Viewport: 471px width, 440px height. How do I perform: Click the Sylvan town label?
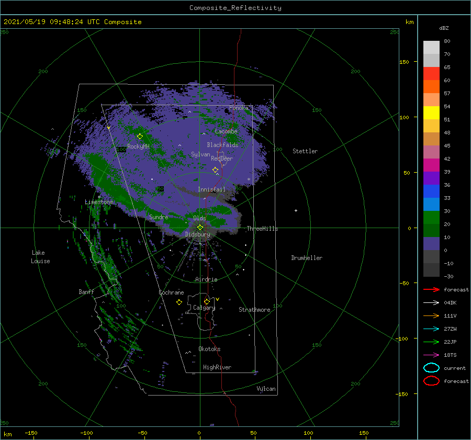200,154
